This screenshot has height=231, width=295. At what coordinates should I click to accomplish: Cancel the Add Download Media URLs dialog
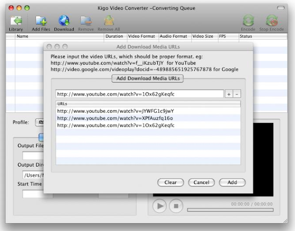point(201,182)
